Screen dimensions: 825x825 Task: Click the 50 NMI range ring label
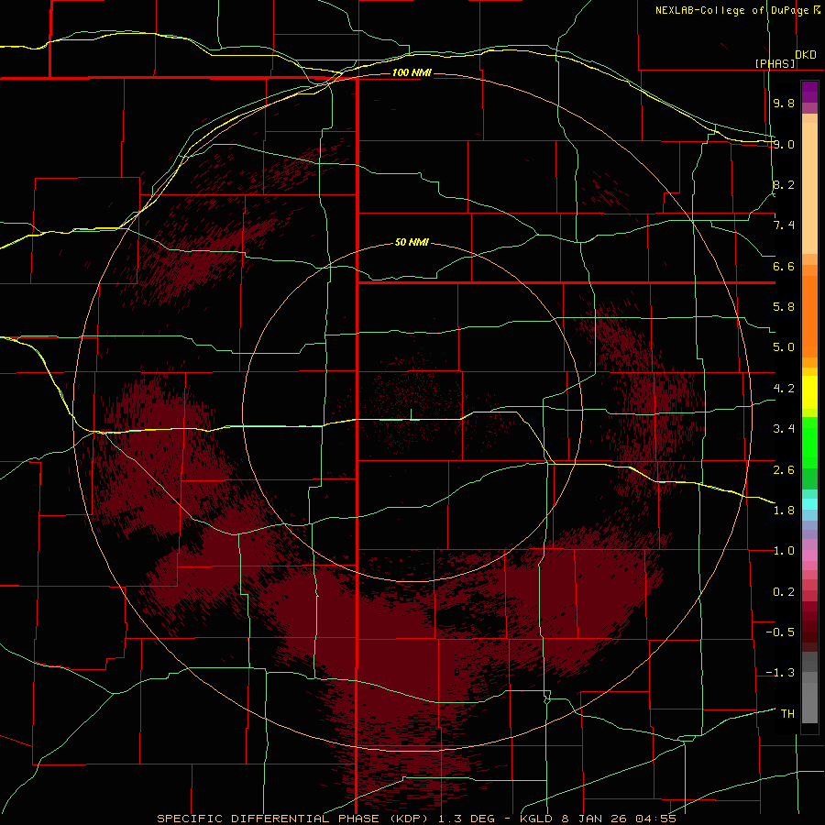(x=412, y=243)
